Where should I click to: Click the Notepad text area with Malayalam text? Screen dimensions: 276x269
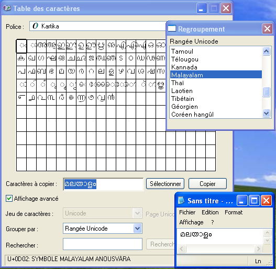click(220, 236)
